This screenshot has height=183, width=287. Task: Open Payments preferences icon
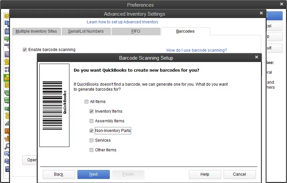click(x=7, y=101)
